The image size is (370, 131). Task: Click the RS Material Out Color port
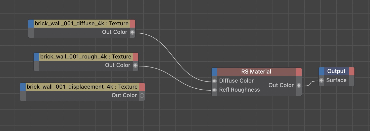click(299, 86)
